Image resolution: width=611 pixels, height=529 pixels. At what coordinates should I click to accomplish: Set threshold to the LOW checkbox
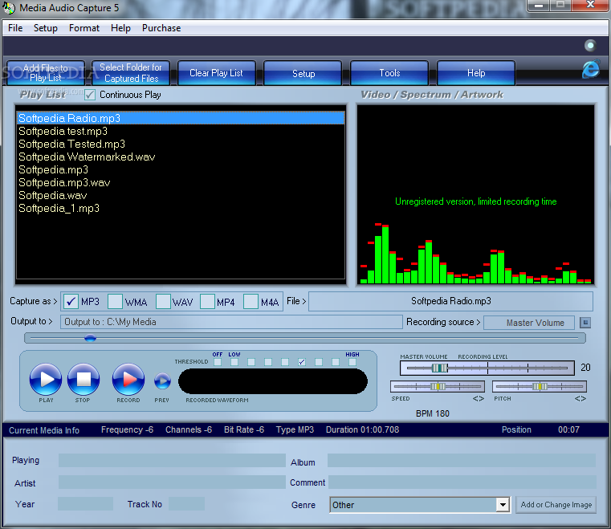[234, 362]
